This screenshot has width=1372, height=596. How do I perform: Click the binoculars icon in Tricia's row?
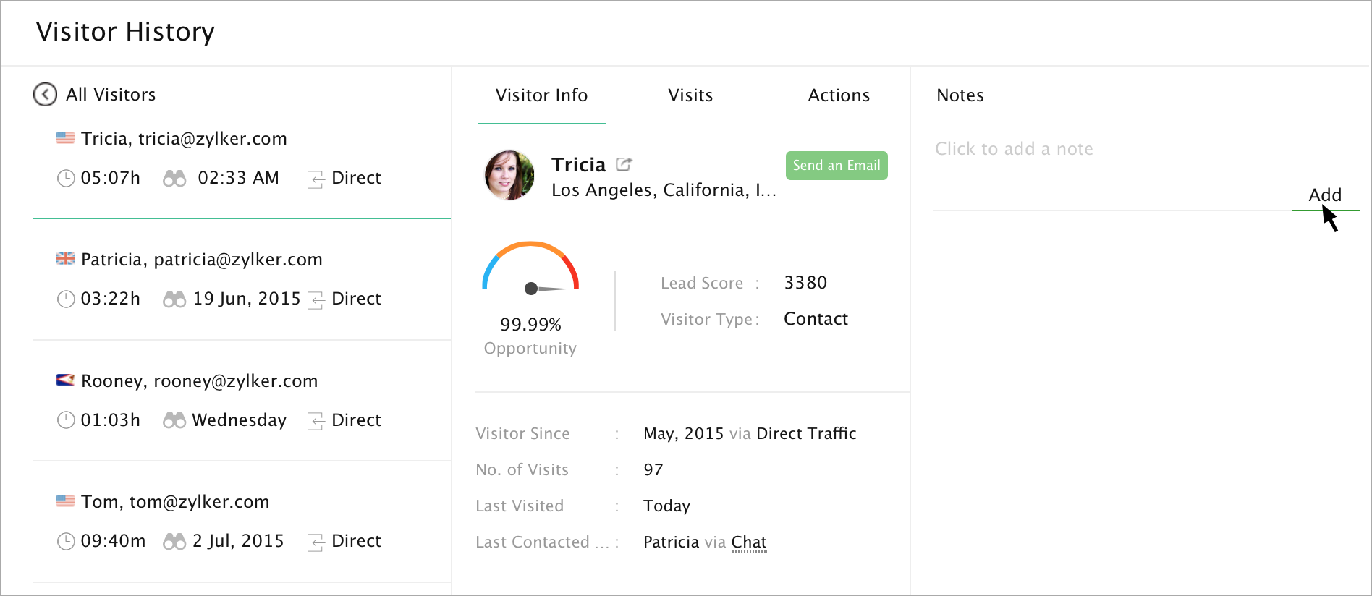174,178
